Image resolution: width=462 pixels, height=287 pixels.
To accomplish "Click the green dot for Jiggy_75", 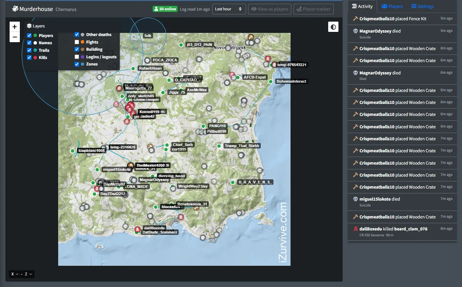I will (x=163, y=93).
